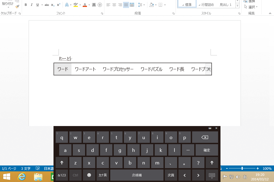Select candidate ワードアート

coord(85,69)
